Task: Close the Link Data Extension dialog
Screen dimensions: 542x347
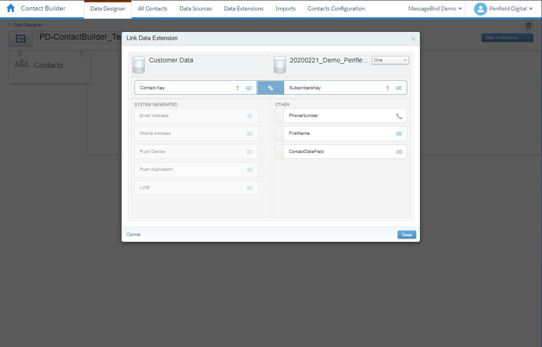Action: [413, 39]
